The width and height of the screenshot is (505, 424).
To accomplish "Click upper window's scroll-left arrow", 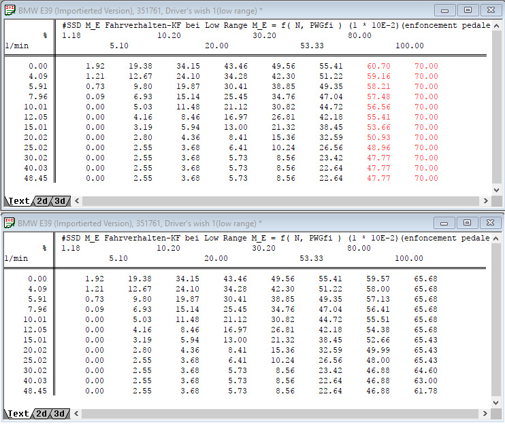I will (77, 201).
